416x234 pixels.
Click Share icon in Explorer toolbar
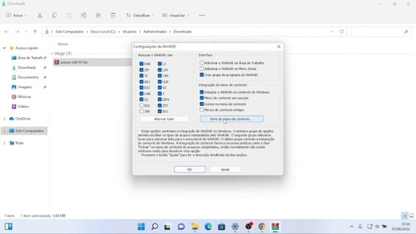(98, 16)
